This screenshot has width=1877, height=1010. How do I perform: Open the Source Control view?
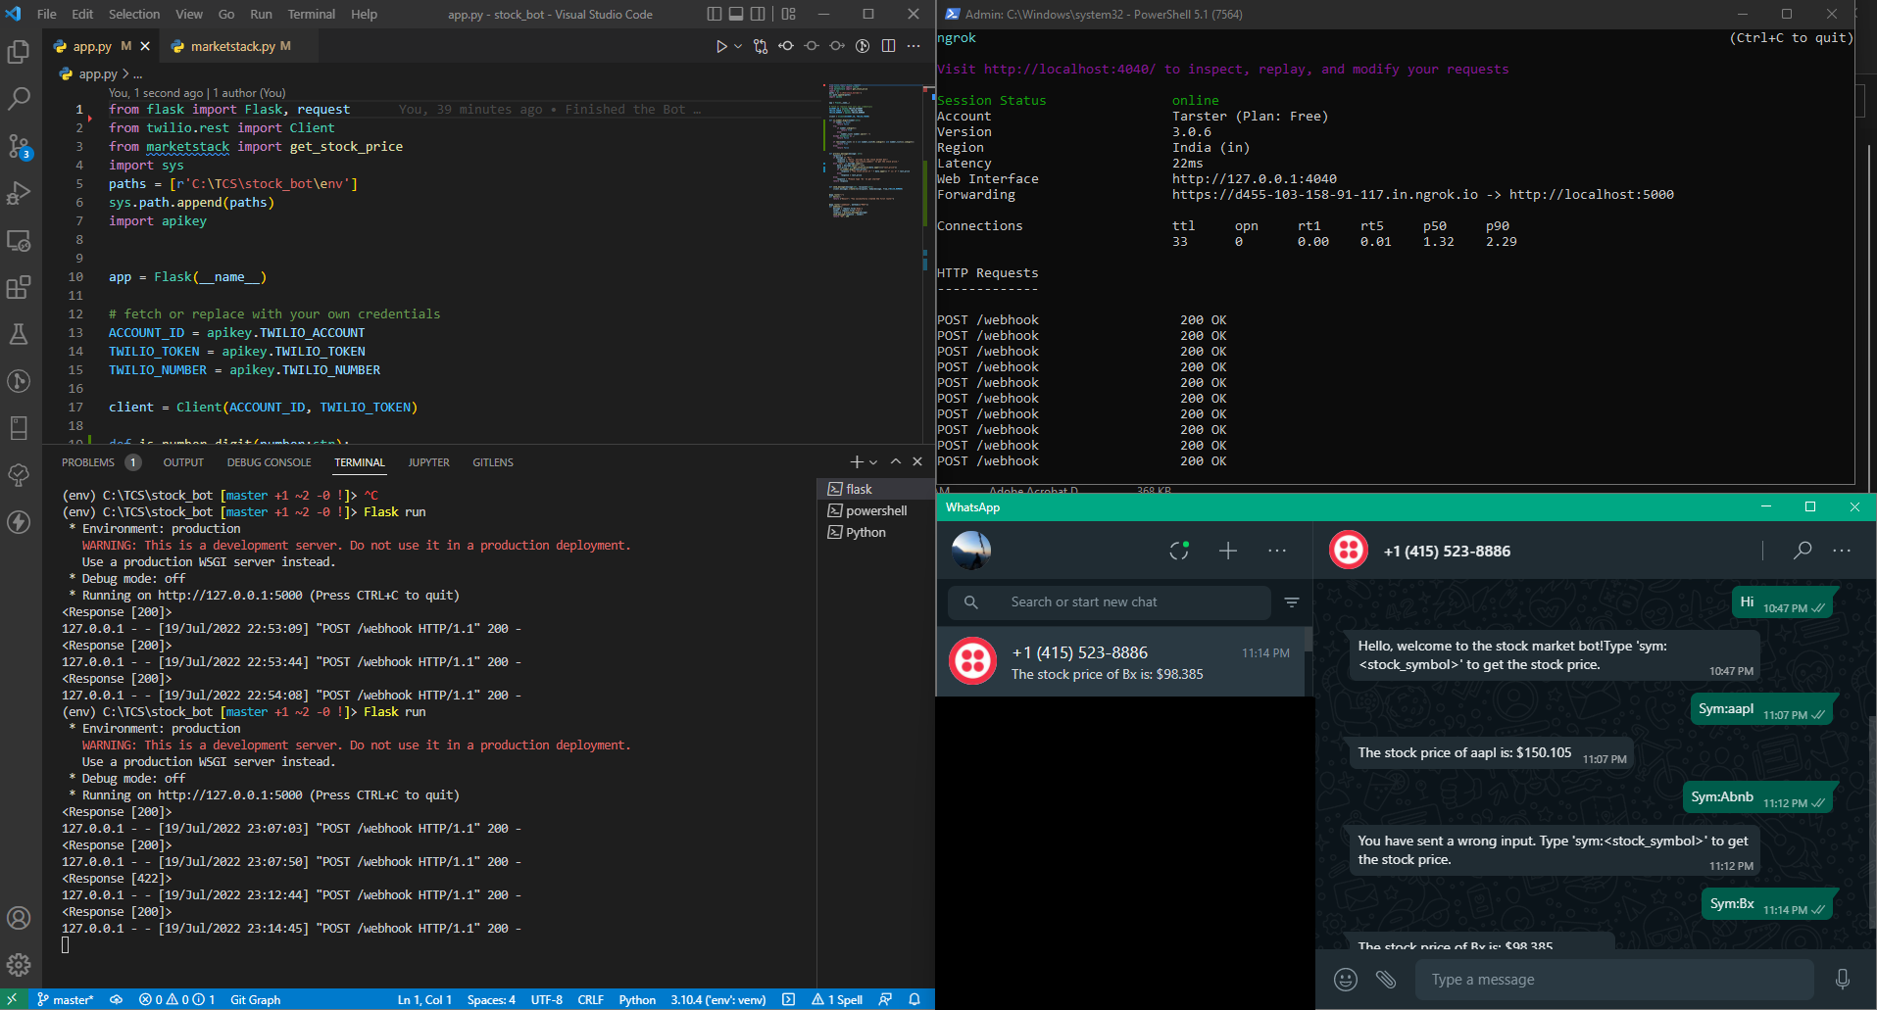click(19, 146)
